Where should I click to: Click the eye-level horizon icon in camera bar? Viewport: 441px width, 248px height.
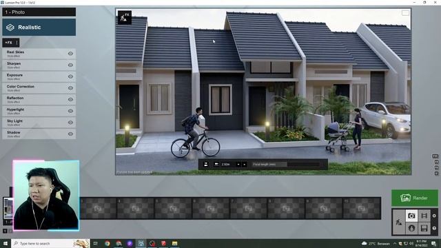pos(205,164)
